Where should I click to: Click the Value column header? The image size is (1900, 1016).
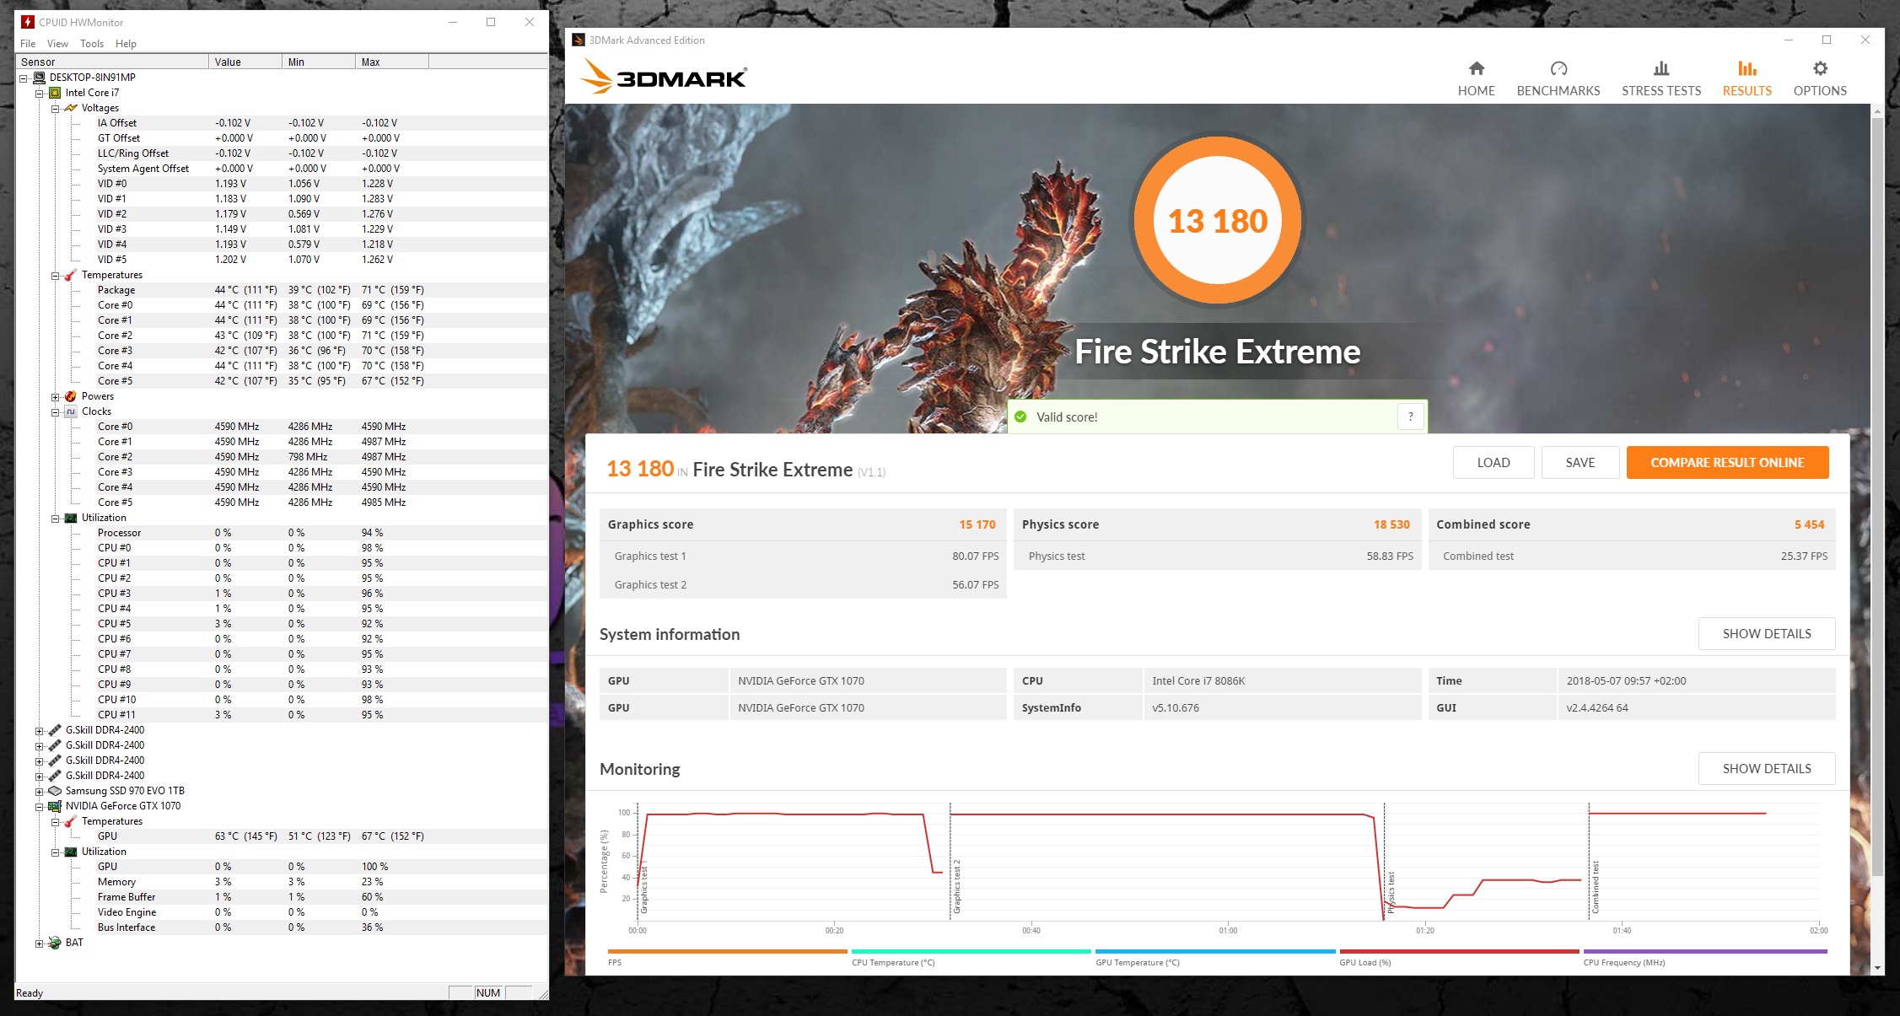tap(245, 62)
